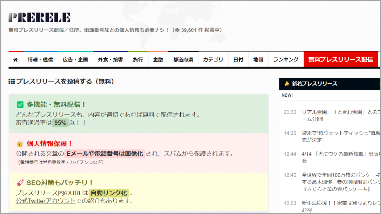The width and height of the screenshot is (381, 214).
Task: Click the PRERELE logo
Action: point(39,16)
